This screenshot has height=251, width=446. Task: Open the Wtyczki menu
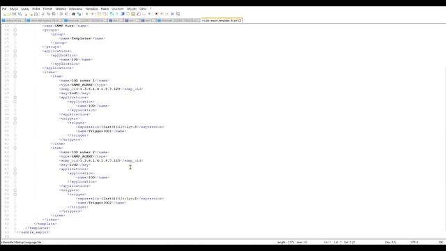coord(132,9)
